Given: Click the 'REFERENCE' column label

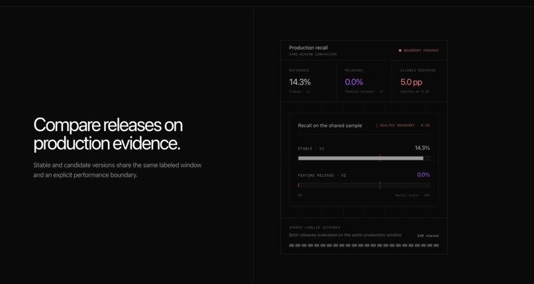Looking at the screenshot, I should click(x=299, y=70).
